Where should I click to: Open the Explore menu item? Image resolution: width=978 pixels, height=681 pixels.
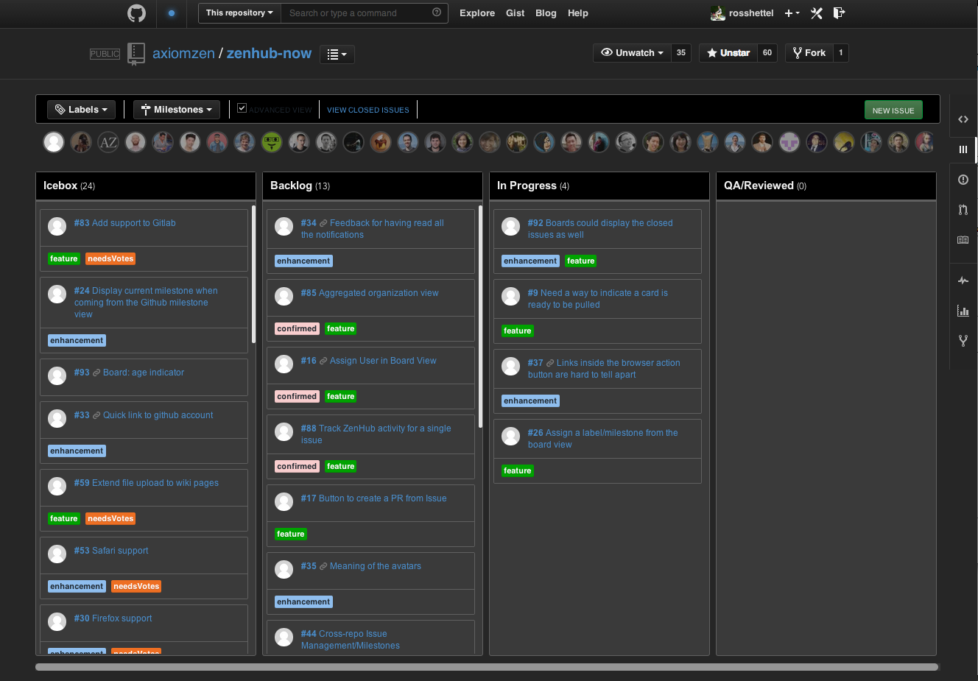coord(477,13)
